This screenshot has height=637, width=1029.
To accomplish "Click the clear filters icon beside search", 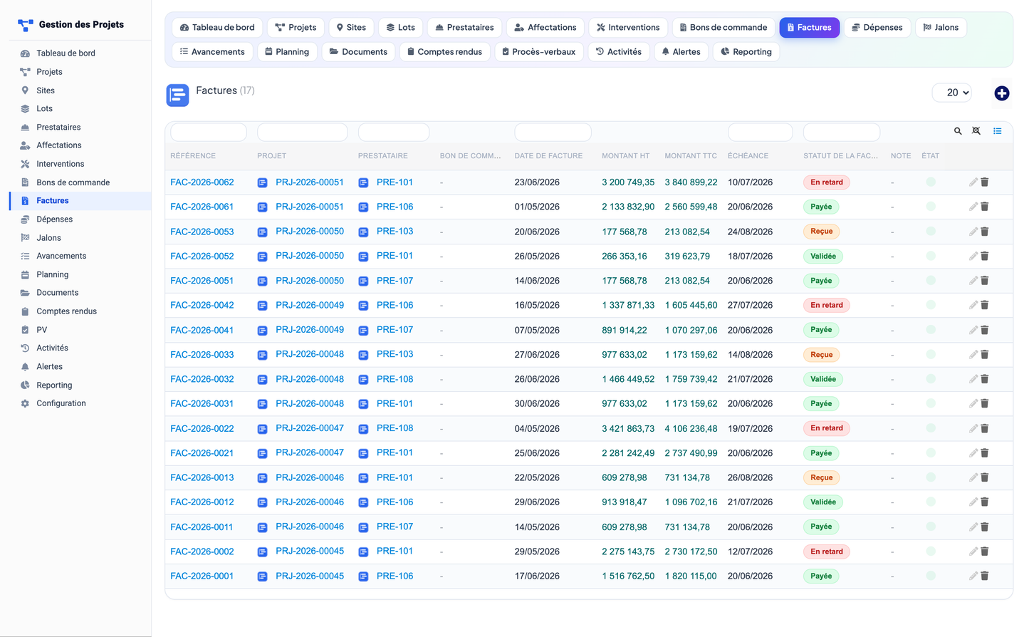I will pos(976,131).
